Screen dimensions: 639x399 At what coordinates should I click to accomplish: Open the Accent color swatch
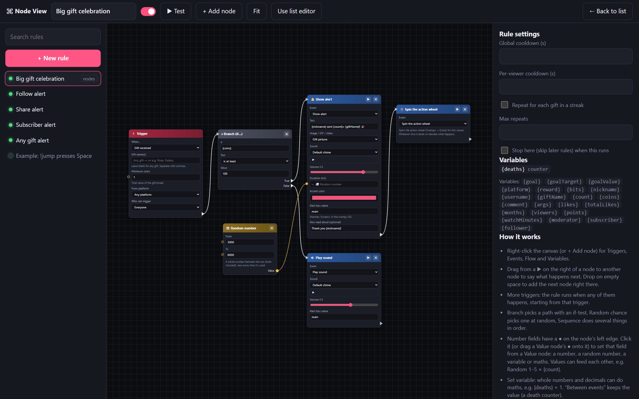pyautogui.click(x=344, y=198)
